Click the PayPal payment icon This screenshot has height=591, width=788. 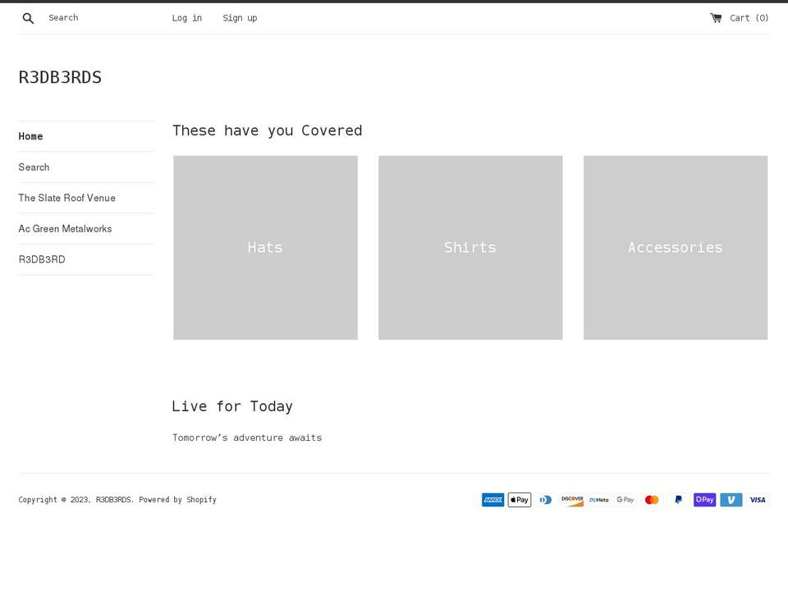679,500
